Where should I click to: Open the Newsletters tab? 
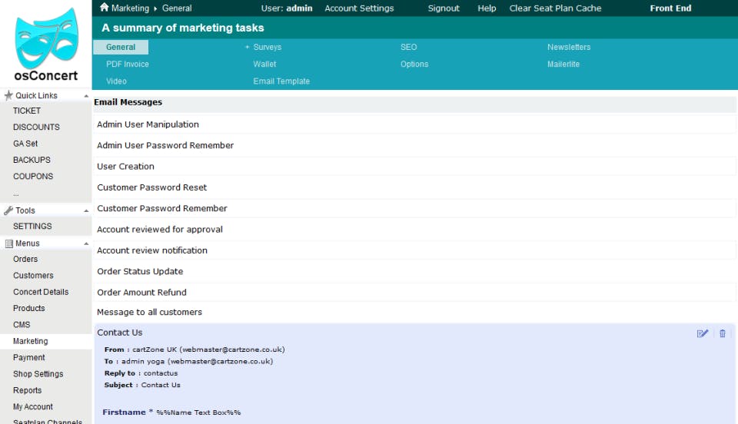tap(569, 47)
